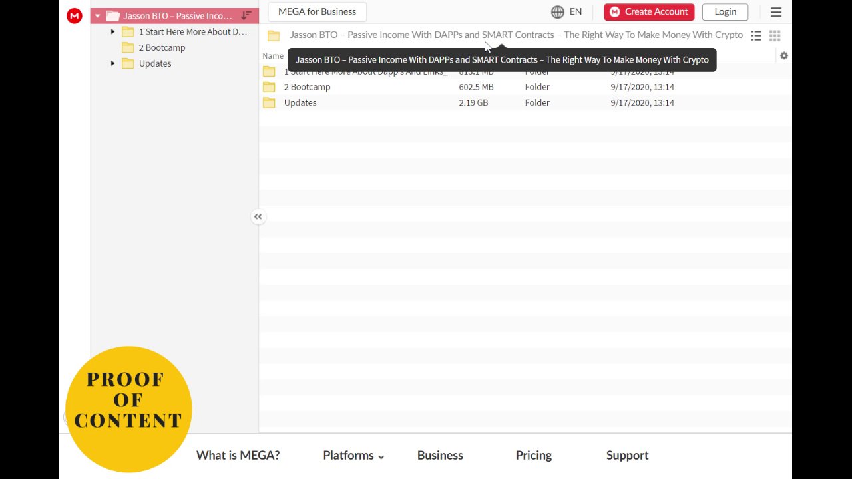Viewport: 852px width, 479px height.
Task: Click the 602.5 MB size cell
Action: click(x=476, y=87)
